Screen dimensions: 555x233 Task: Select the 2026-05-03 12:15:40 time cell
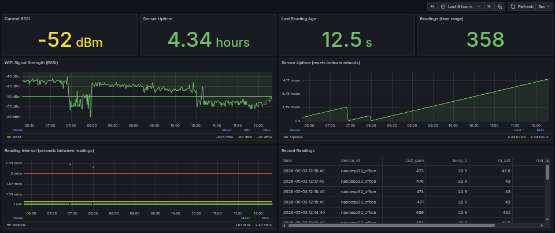coord(310,202)
